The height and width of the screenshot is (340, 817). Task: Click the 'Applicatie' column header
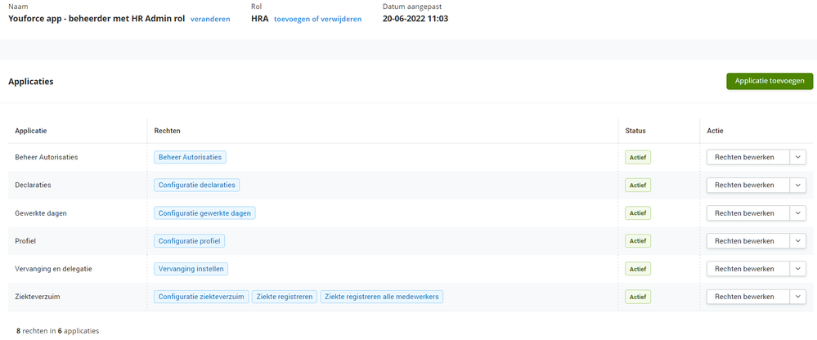pyautogui.click(x=31, y=131)
